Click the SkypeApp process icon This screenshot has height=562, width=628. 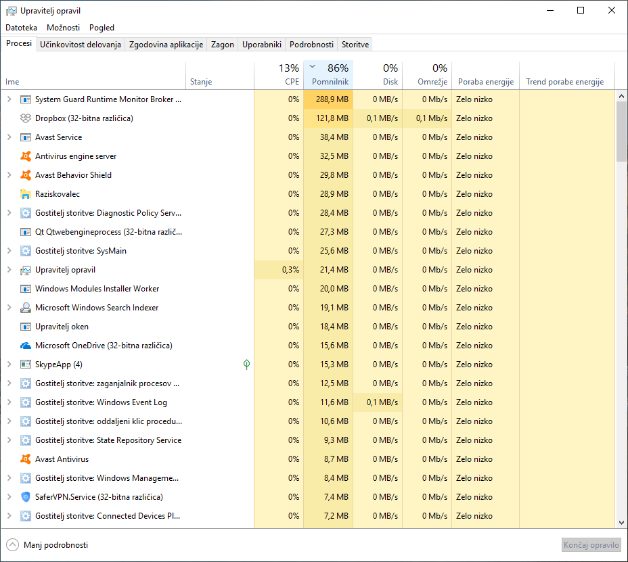(26, 365)
